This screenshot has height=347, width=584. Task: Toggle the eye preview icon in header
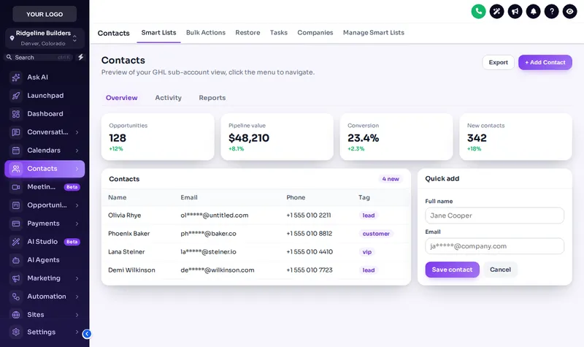(x=569, y=12)
